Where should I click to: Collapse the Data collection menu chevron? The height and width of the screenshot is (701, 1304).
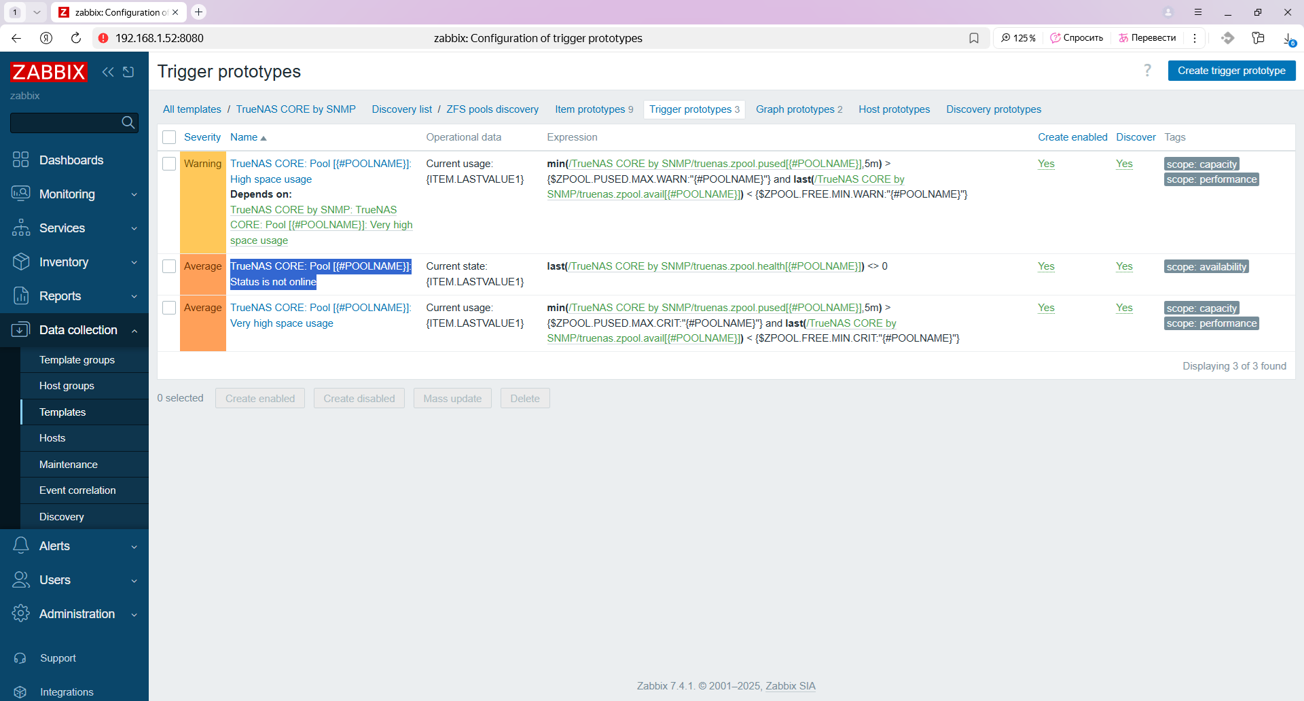[x=134, y=330]
